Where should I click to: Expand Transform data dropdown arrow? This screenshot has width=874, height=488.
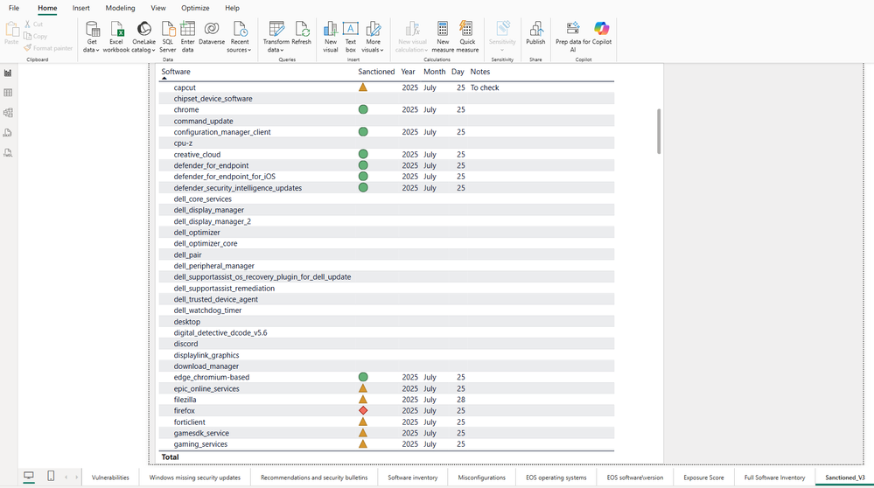click(x=282, y=50)
